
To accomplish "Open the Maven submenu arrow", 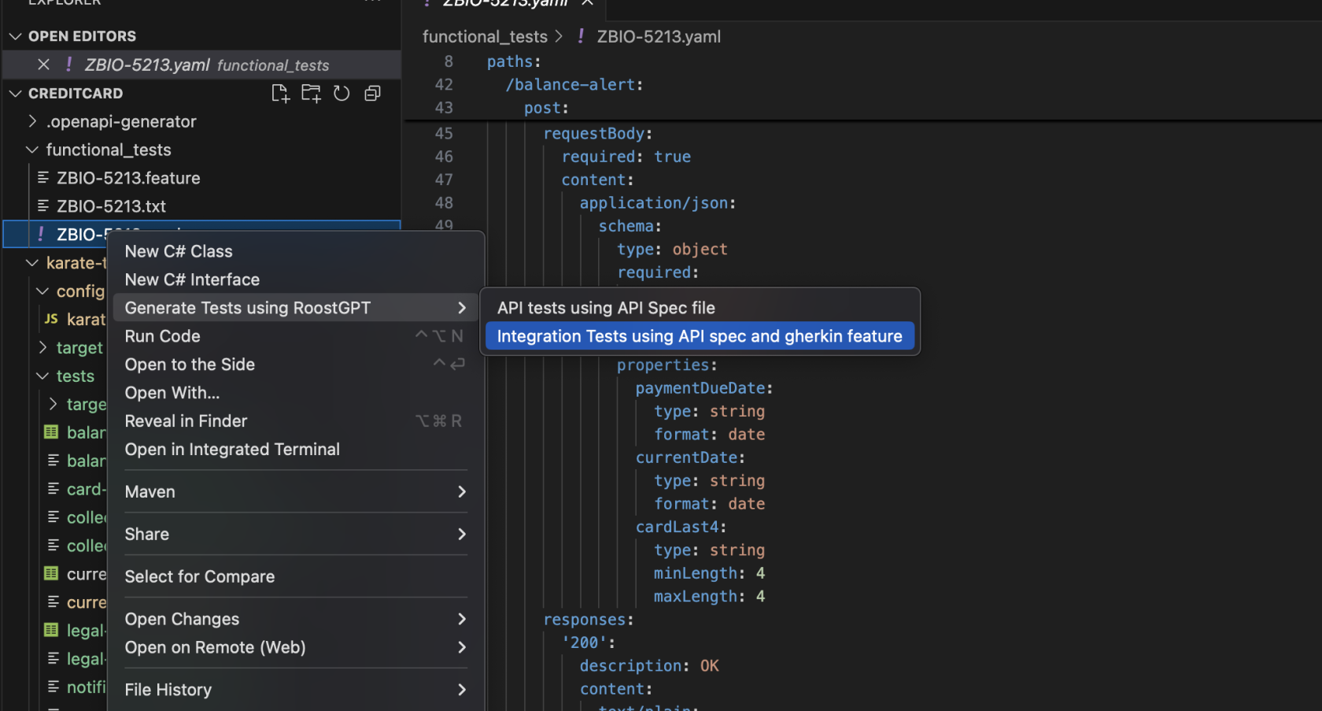I will pos(461,491).
